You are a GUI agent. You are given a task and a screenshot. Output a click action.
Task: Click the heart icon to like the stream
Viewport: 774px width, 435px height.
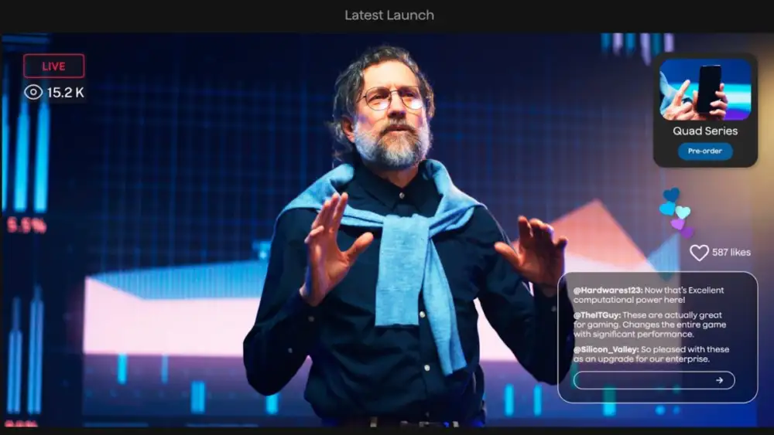point(699,253)
